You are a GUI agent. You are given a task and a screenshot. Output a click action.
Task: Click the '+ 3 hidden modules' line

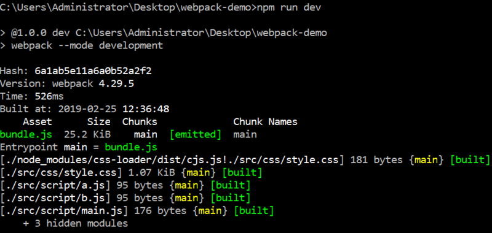tap(76, 224)
